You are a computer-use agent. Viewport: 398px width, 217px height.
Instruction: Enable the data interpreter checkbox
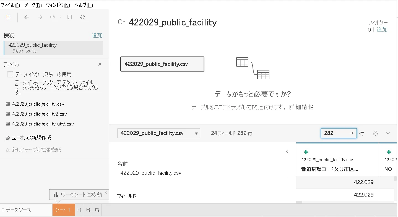(10, 74)
